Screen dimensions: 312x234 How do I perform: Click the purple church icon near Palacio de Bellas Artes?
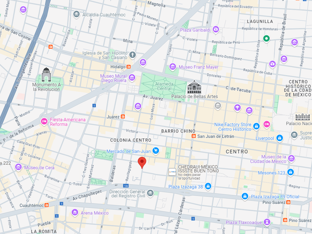(237, 107)
